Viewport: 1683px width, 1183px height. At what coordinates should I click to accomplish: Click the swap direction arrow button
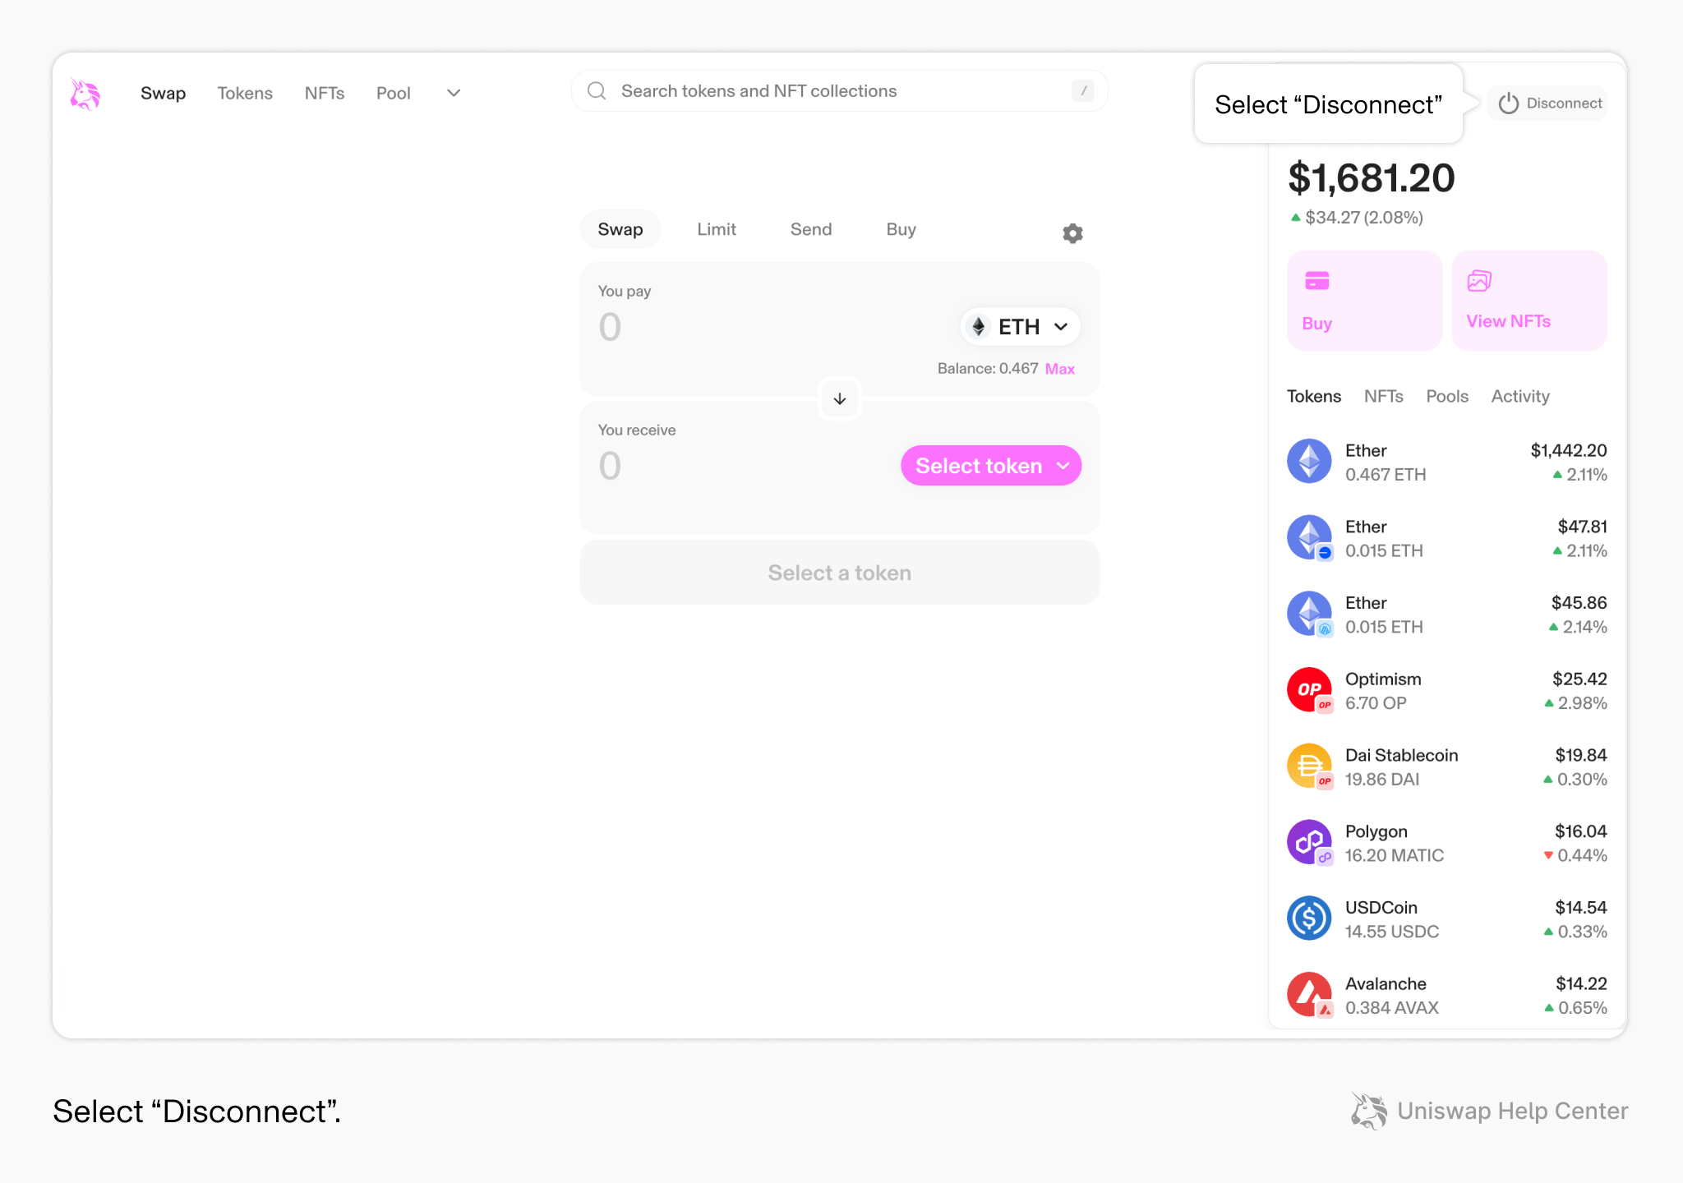point(840,399)
